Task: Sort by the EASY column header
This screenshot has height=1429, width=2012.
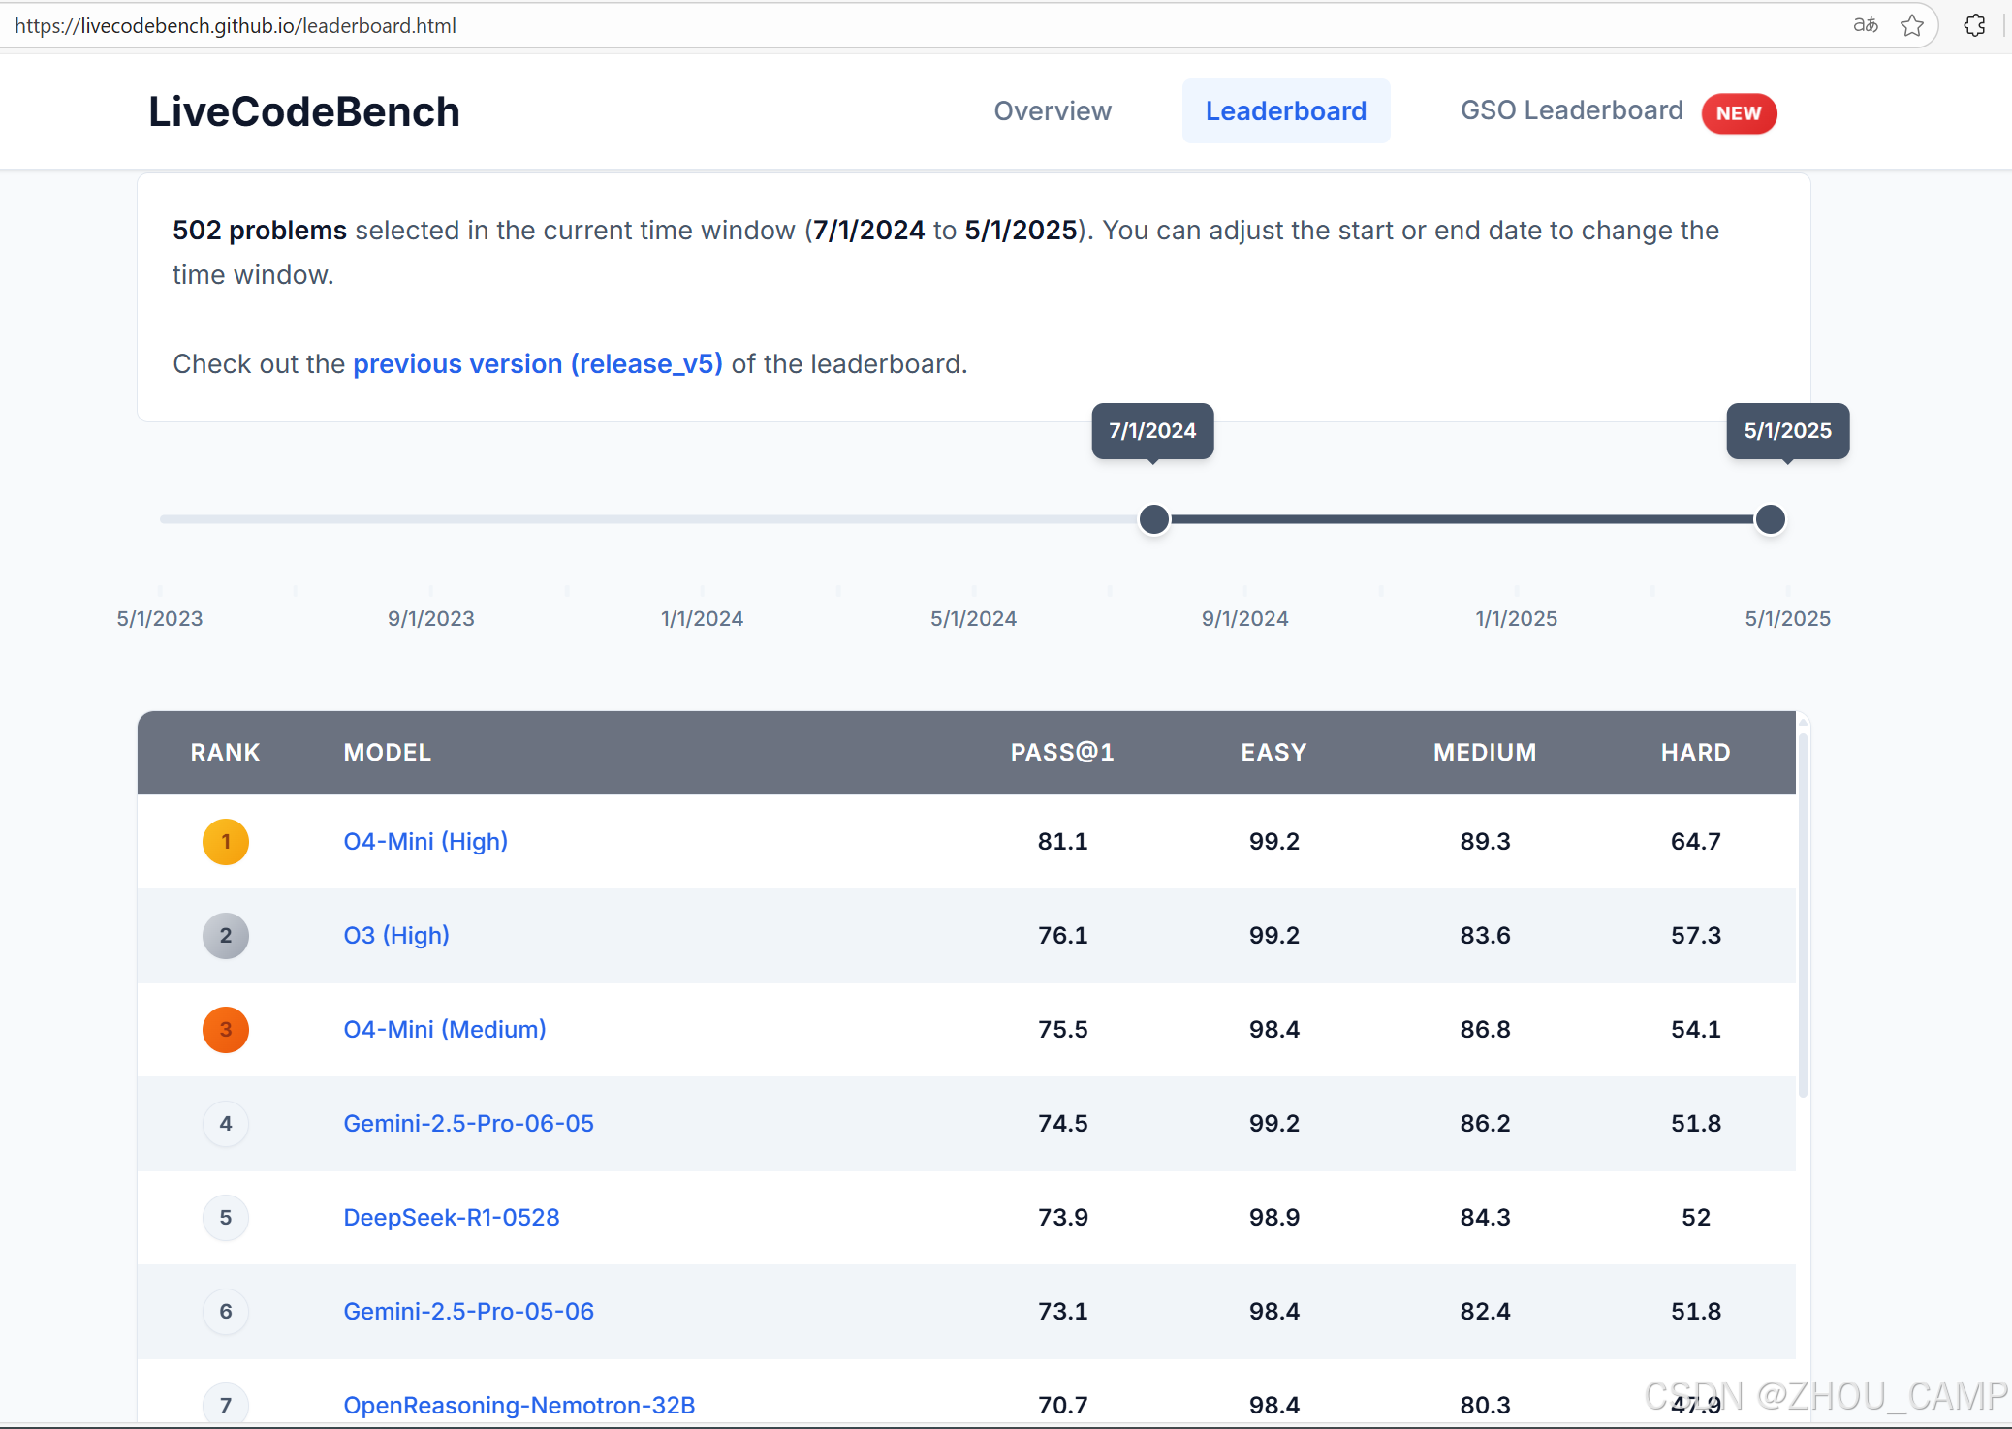Action: 1273,753
